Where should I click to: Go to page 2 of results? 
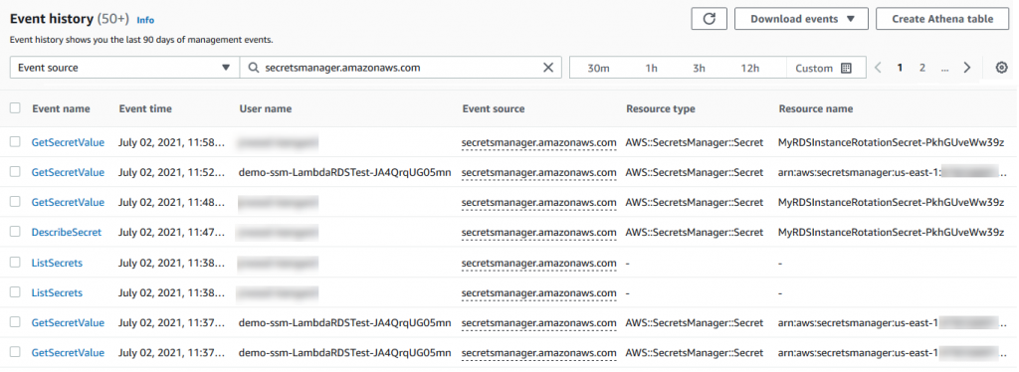click(922, 68)
